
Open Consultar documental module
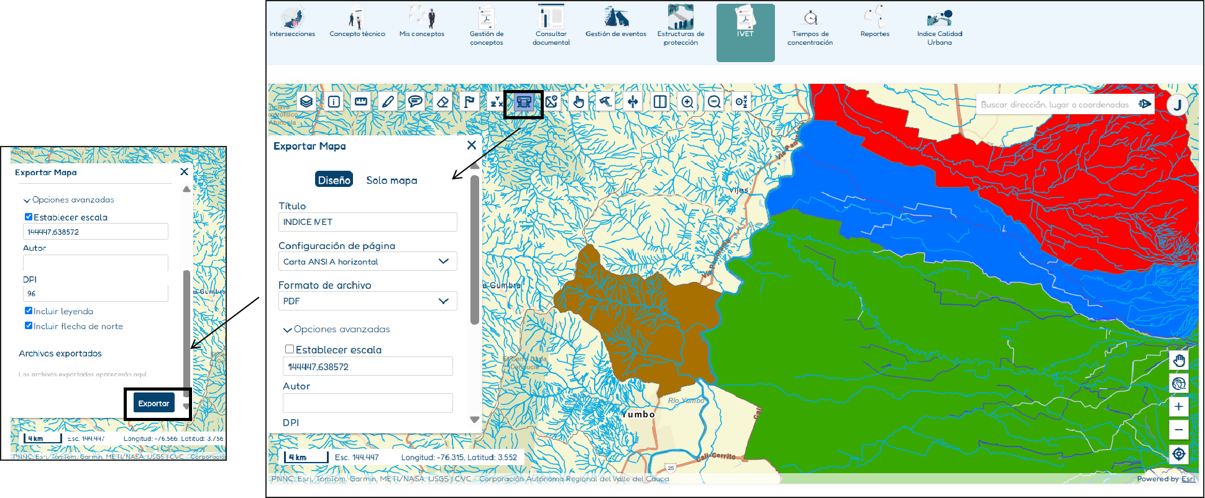551,26
